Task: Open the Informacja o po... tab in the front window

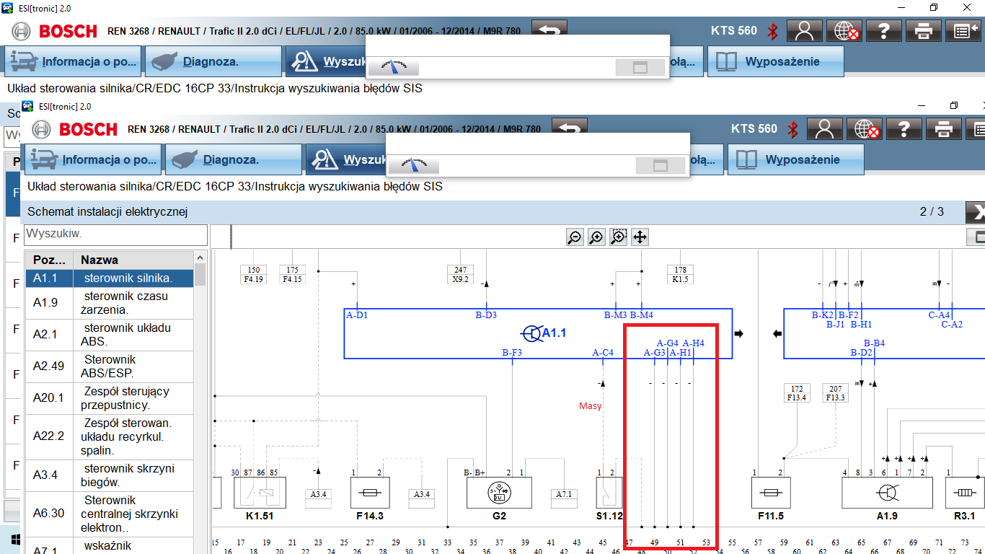Action: click(x=92, y=159)
